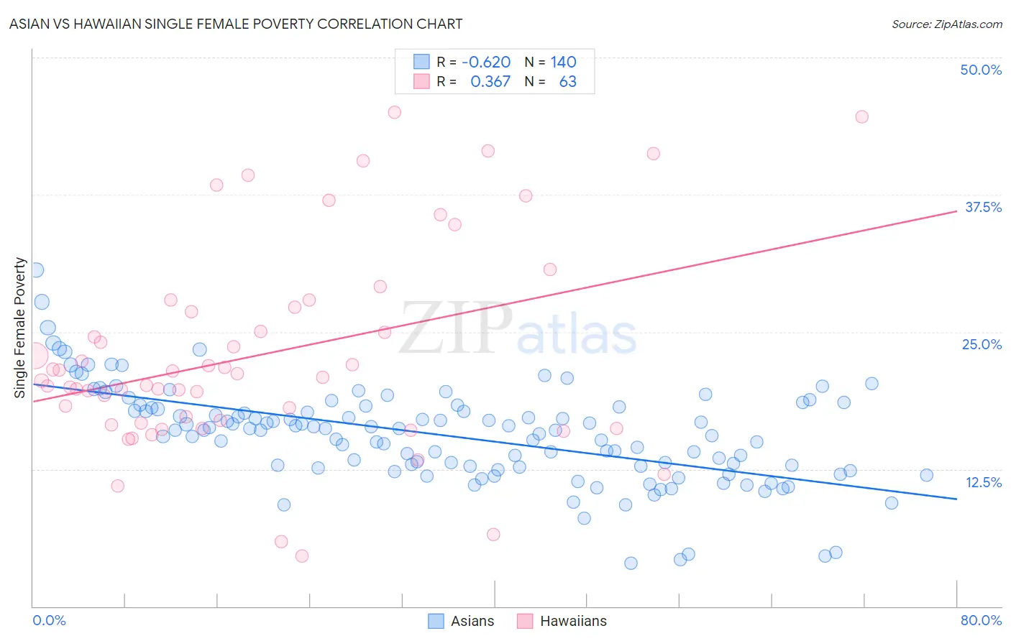Click the Hawaiians legend color swatch
Viewport: 1011px width, 641px height.
[525, 621]
